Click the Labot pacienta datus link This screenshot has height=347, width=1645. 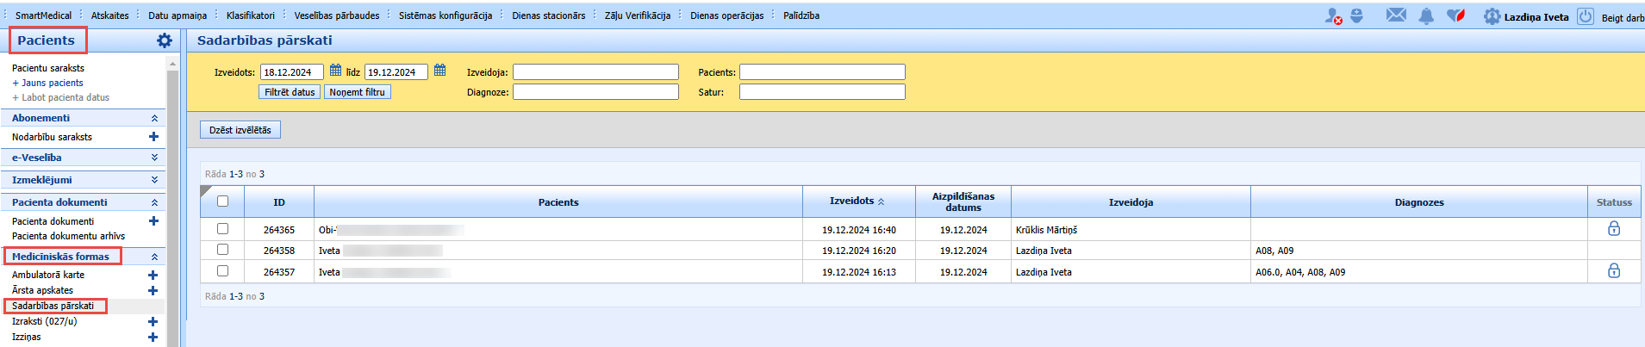pos(60,97)
